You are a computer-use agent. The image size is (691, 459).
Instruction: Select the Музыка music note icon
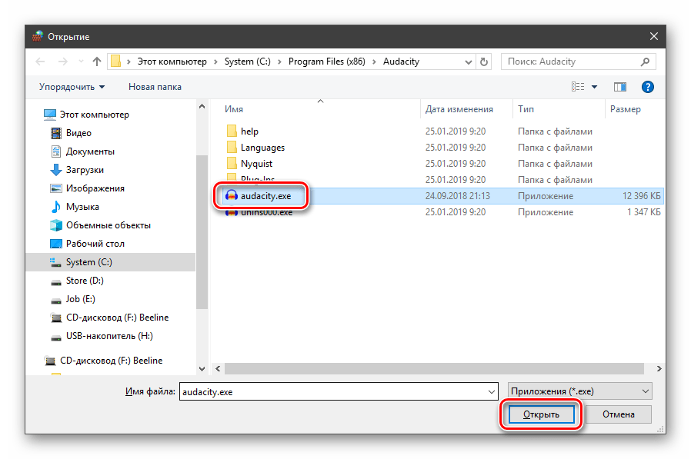55,207
